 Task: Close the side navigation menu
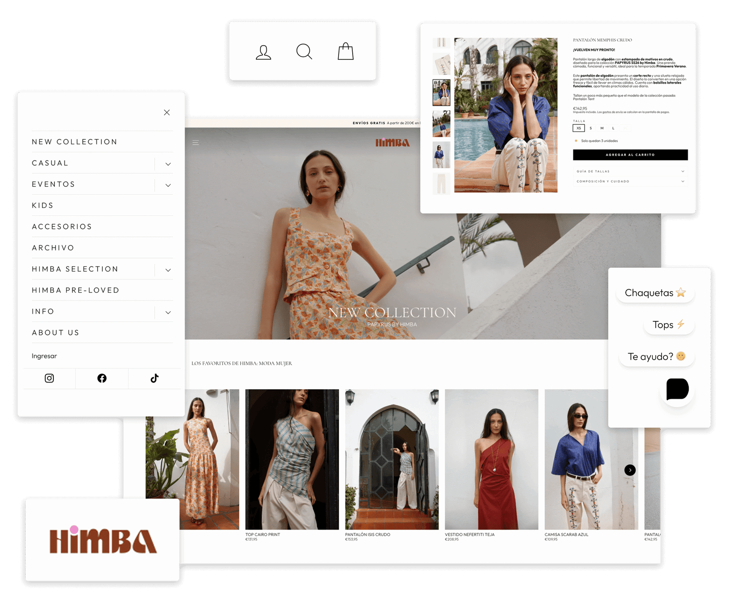pos(167,112)
